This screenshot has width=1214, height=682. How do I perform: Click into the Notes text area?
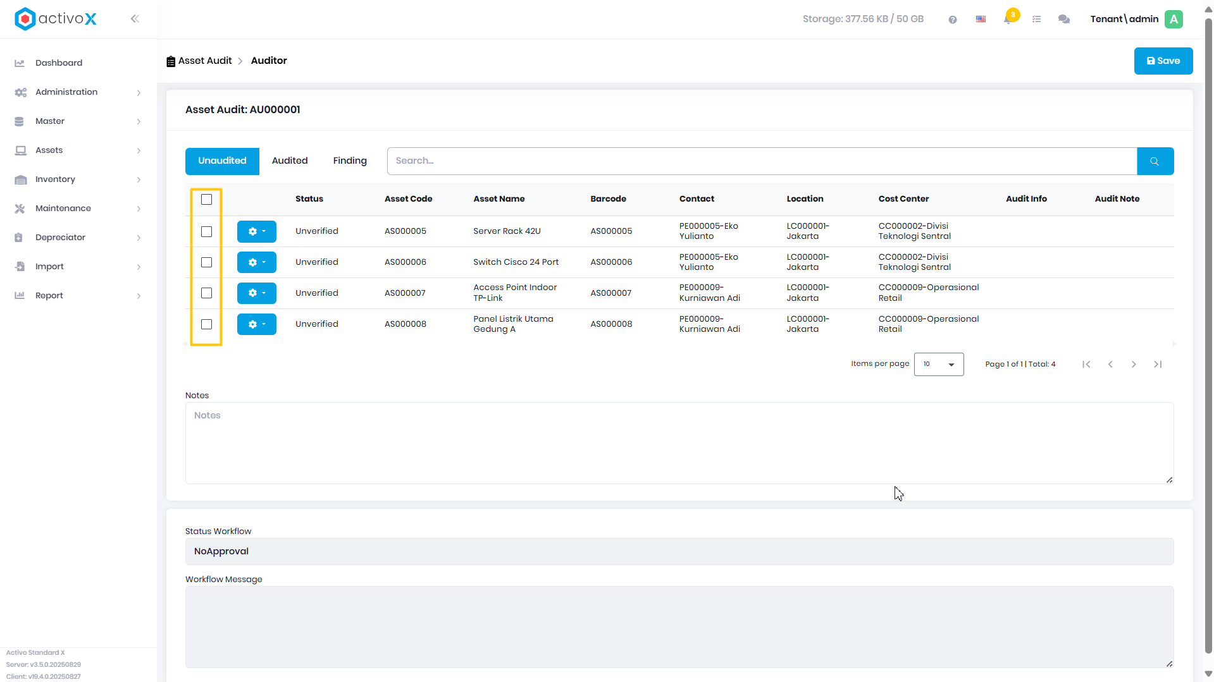679,443
